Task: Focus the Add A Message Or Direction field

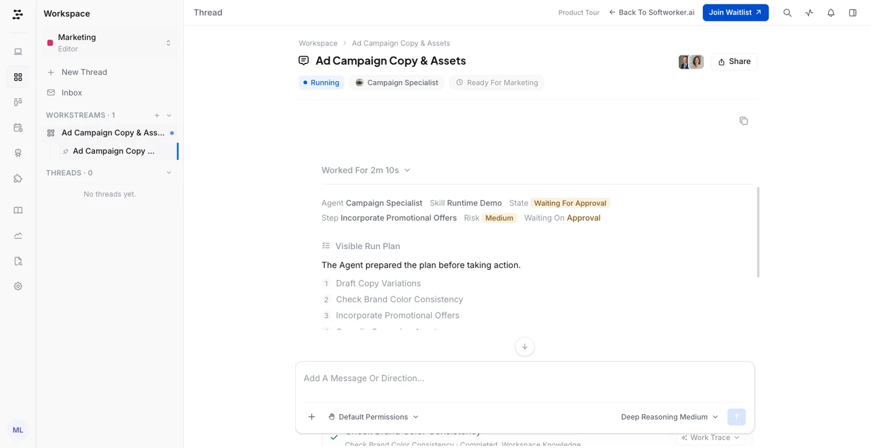Action: tap(524, 378)
